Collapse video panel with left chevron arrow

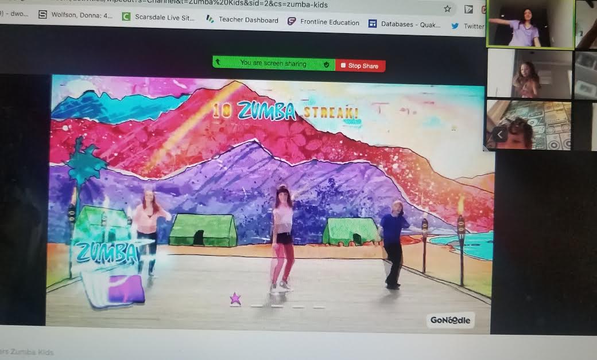click(x=501, y=134)
